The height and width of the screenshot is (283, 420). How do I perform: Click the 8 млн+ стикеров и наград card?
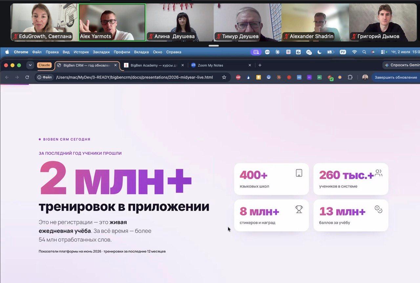click(271, 215)
